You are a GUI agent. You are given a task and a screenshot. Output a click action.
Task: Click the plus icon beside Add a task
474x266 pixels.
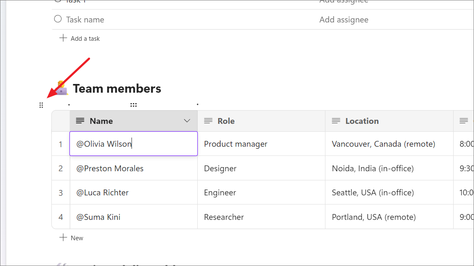coord(63,38)
